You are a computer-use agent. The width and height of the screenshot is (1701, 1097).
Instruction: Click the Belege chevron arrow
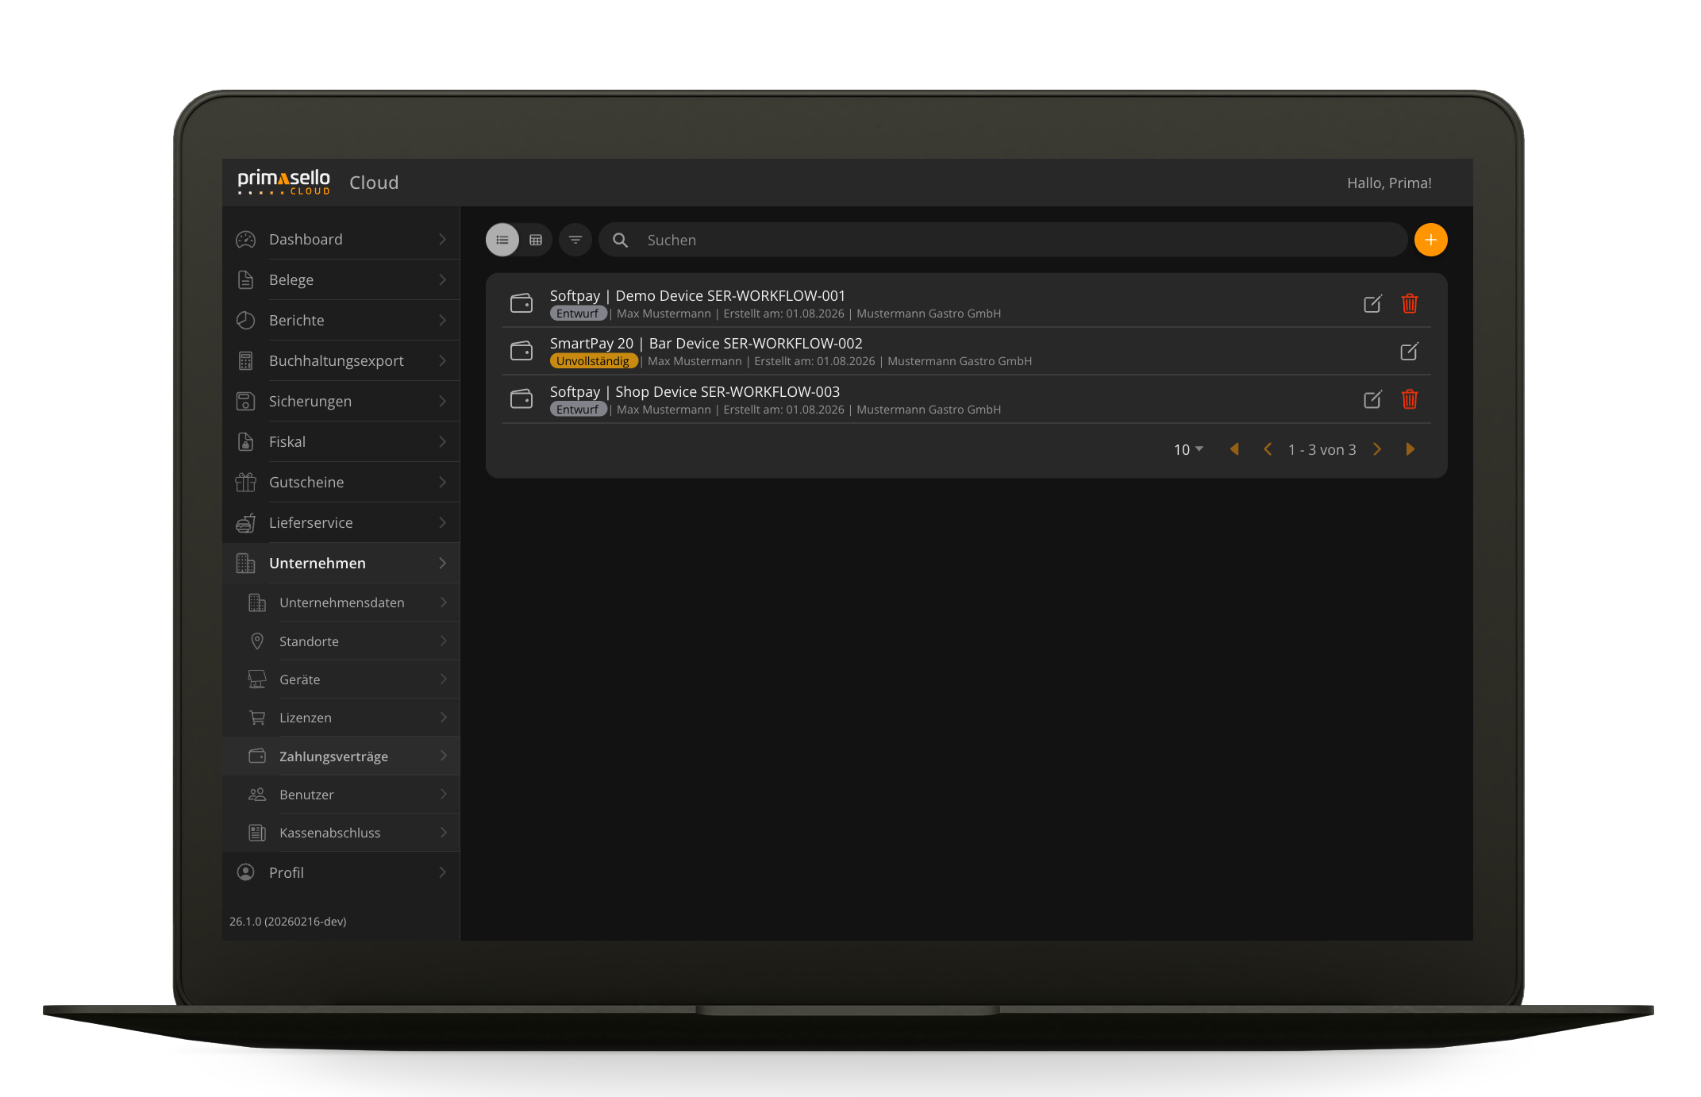tap(442, 279)
